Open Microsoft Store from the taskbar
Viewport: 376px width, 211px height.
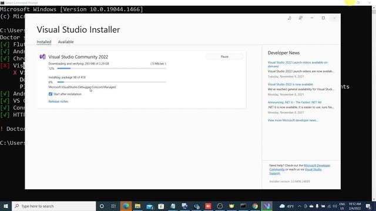[161, 206]
